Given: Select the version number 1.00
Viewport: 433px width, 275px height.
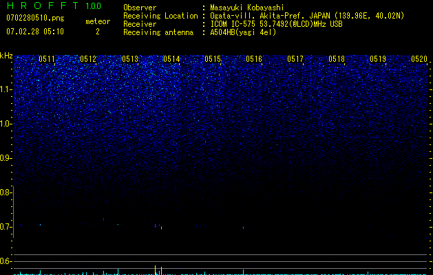Looking at the screenshot, I should (x=94, y=5).
